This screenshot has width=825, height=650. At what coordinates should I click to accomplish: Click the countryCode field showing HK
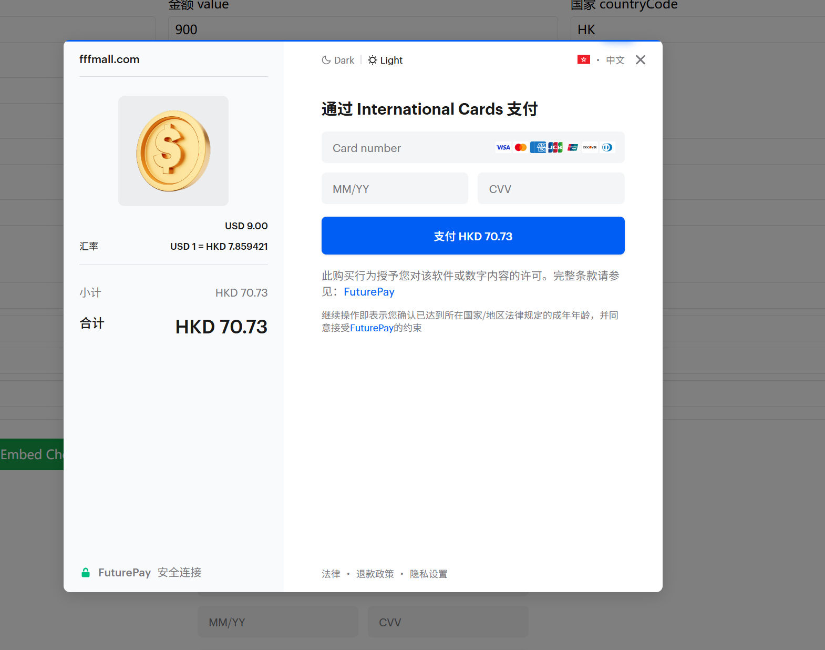(x=698, y=29)
